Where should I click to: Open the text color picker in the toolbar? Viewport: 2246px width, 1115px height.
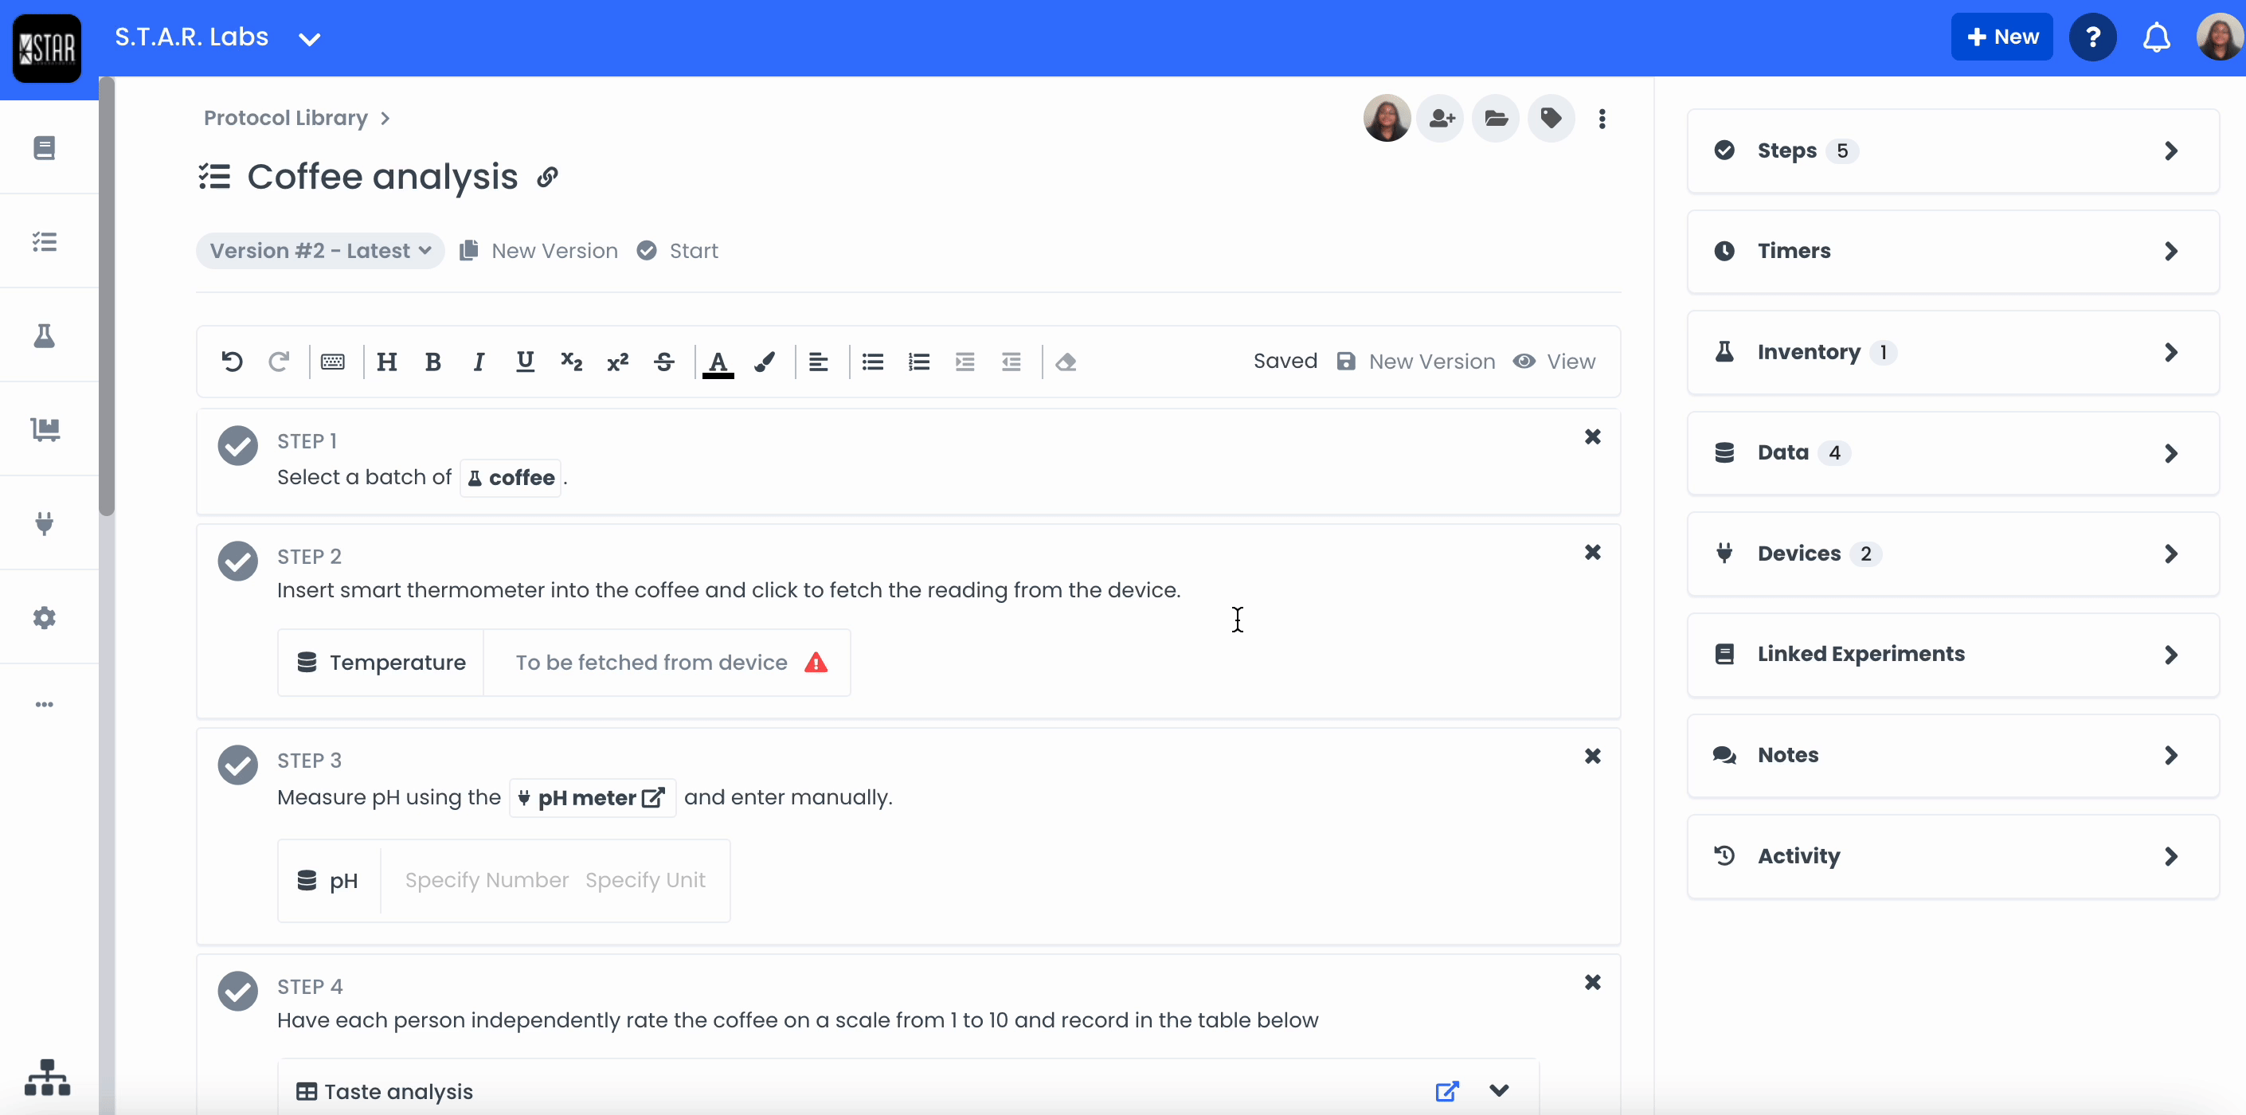[x=718, y=362]
